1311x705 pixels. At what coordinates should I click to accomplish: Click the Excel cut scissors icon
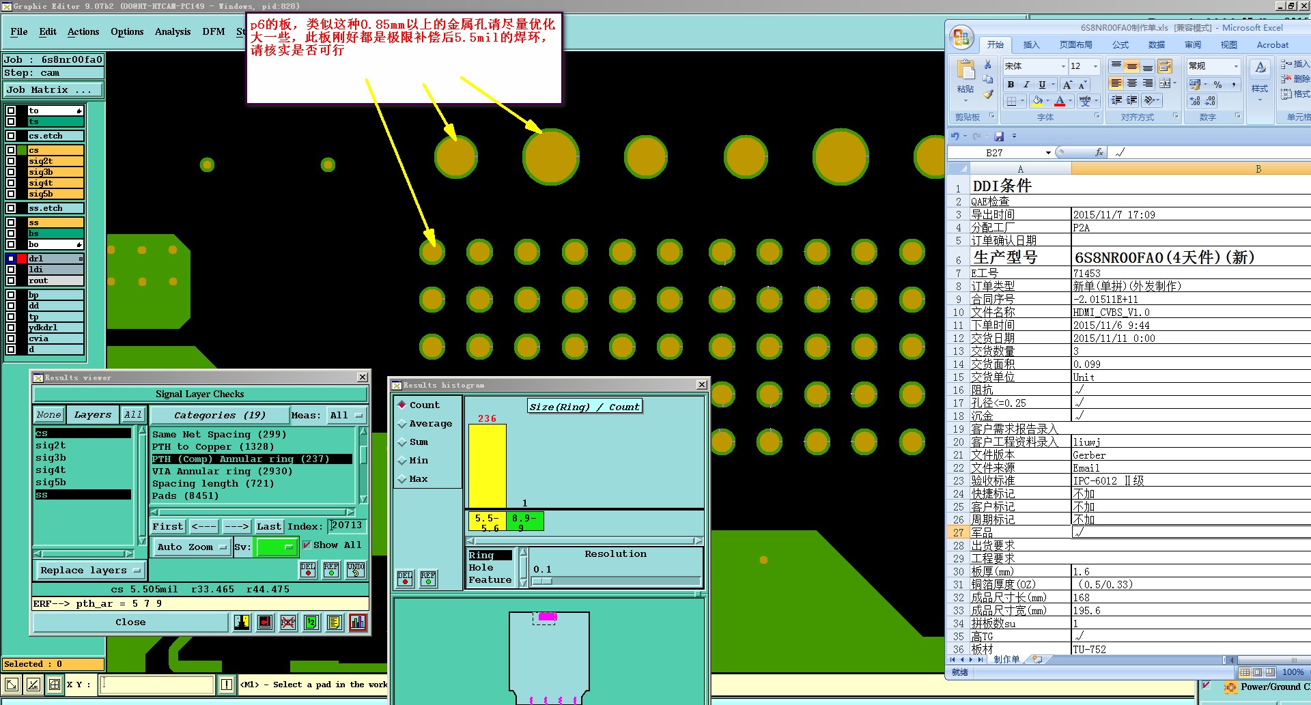(988, 64)
